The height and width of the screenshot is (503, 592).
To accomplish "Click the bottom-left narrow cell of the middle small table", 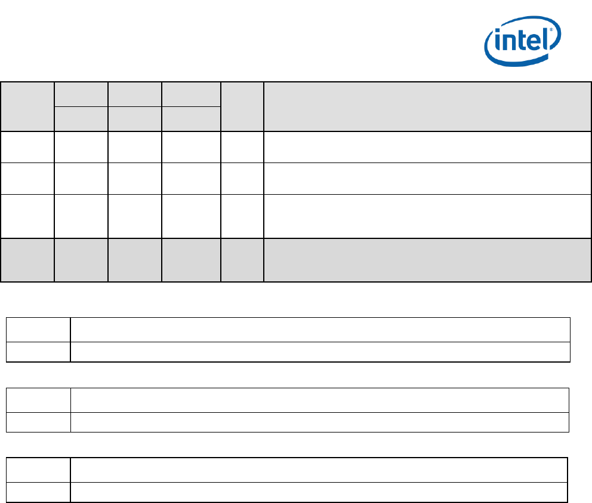I will pyautogui.click(x=38, y=422).
